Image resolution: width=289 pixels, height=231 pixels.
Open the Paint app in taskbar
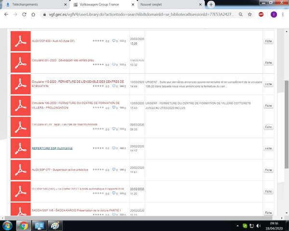click(x=55, y=226)
